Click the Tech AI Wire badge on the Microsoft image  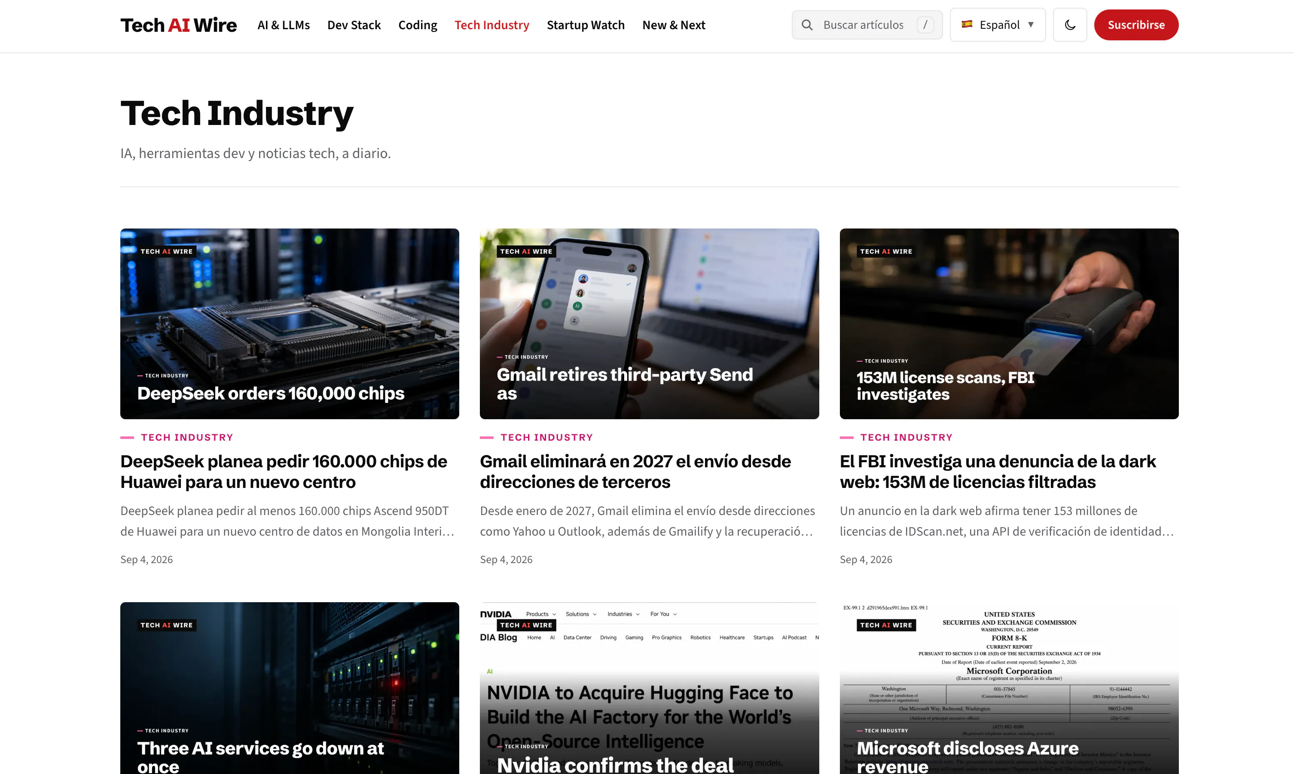coord(886,625)
